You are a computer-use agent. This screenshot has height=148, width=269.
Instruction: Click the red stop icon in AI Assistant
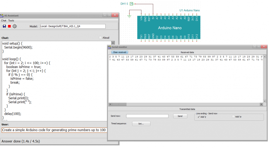tap(9, 26)
